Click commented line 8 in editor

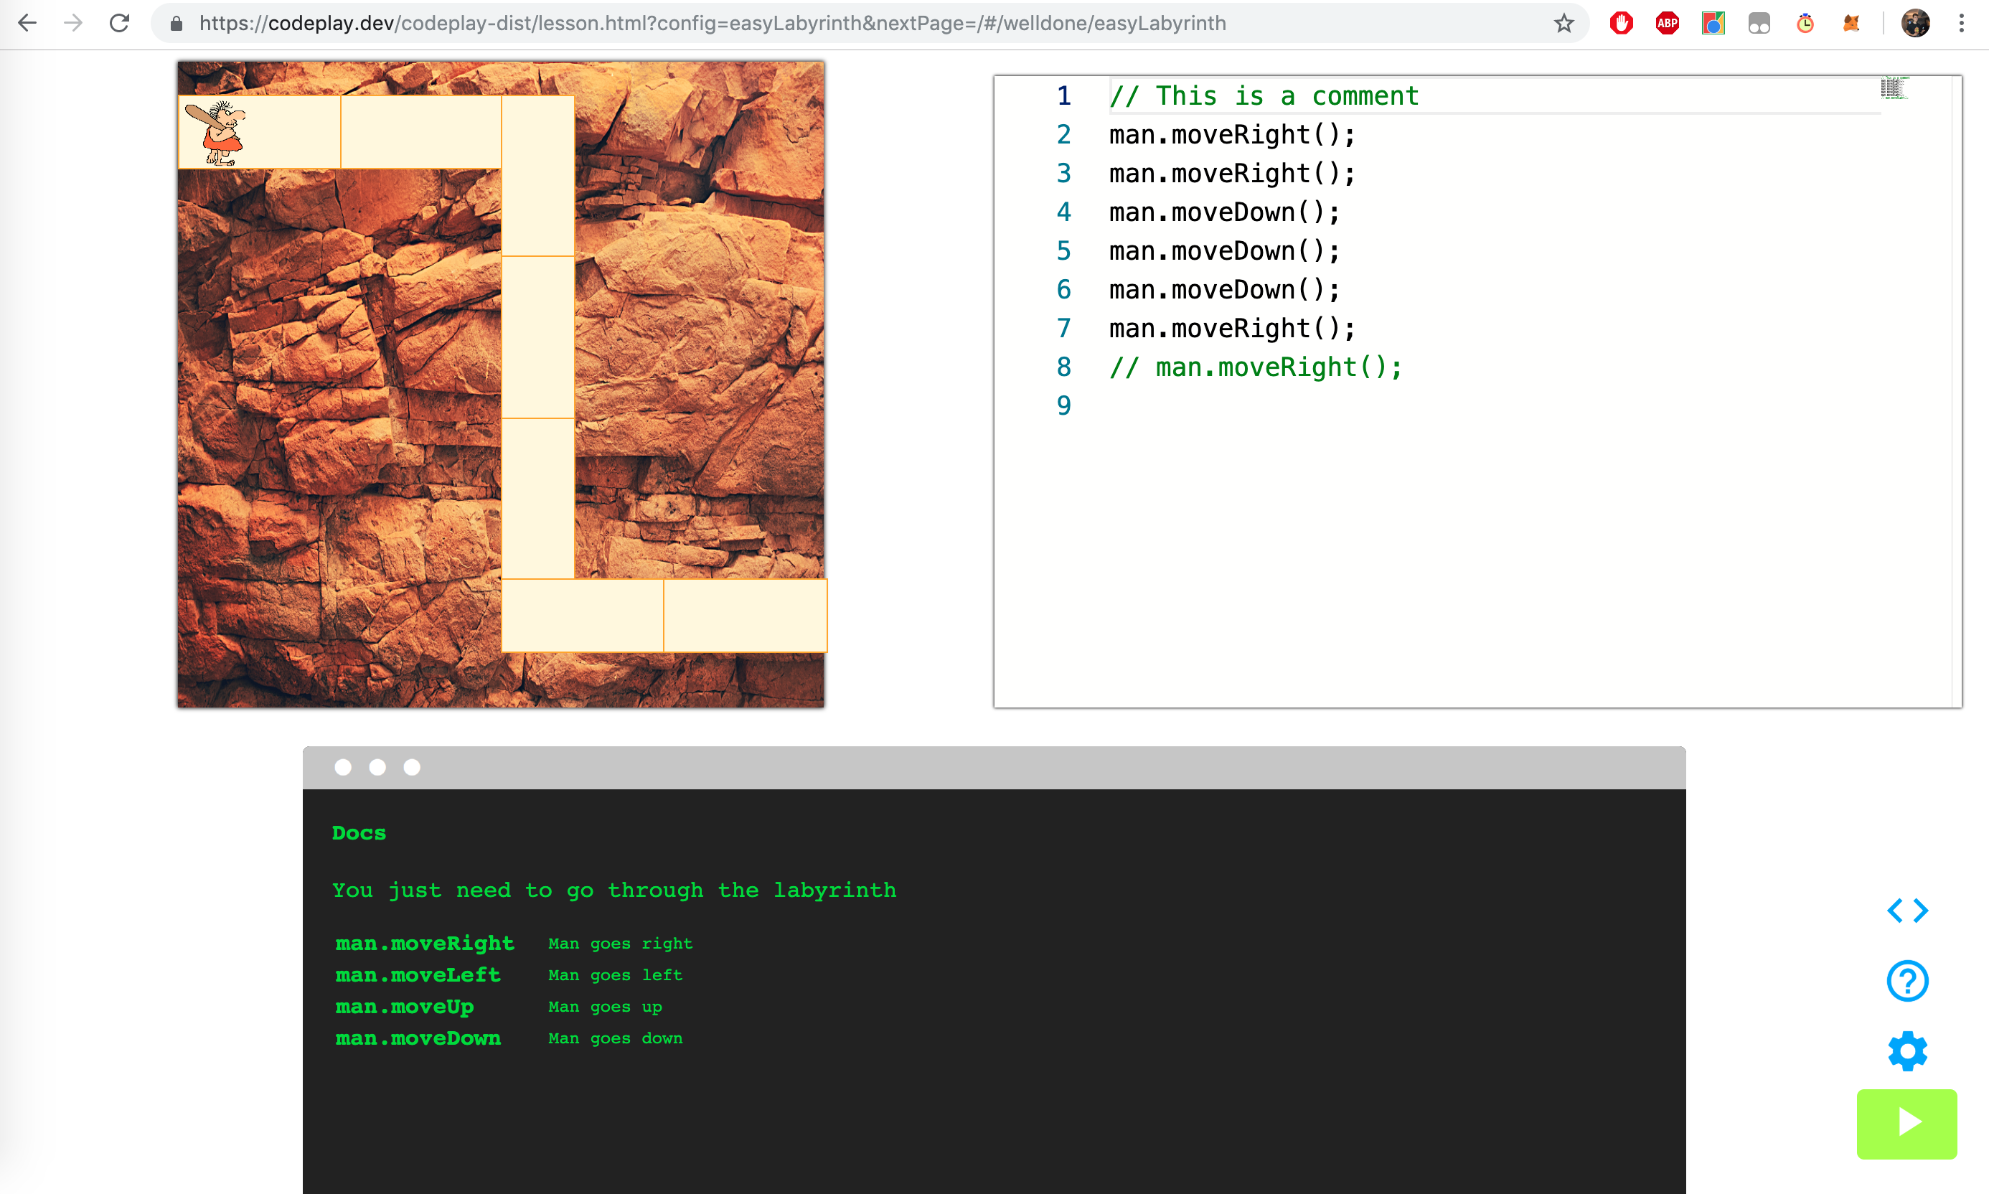[1255, 367]
